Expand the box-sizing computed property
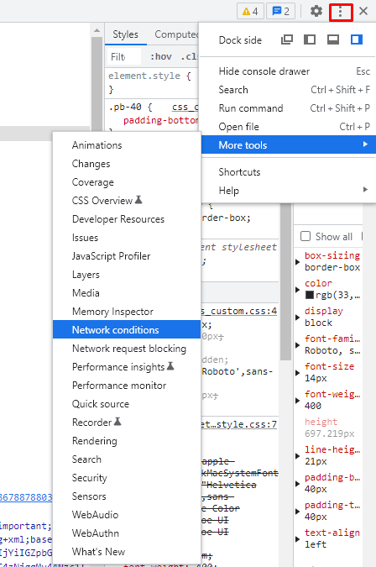The image size is (376, 567). pyautogui.click(x=298, y=262)
